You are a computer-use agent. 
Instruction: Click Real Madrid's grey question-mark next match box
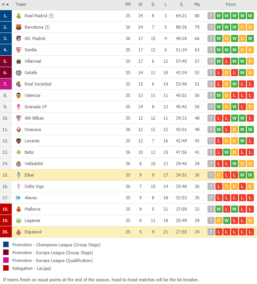(x=211, y=16)
